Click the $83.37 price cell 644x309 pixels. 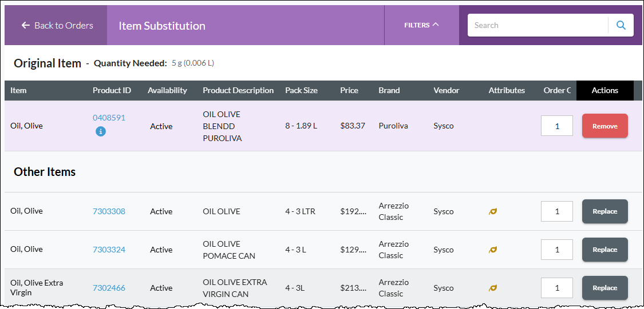point(353,126)
